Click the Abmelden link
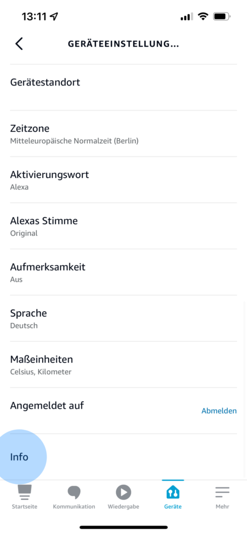 click(219, 411)
